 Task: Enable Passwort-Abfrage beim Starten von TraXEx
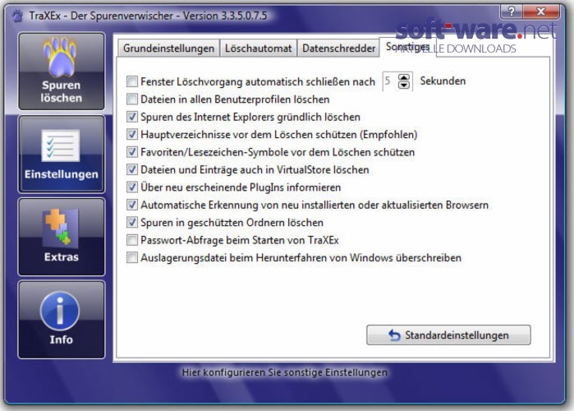pos(131,240)
